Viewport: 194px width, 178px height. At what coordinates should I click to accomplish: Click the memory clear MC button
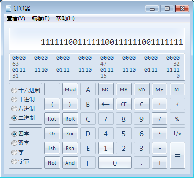[x=106, y=89]
